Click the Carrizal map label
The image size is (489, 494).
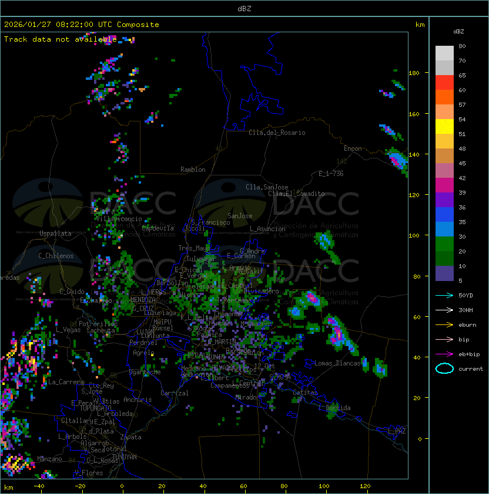click(175, 393)
